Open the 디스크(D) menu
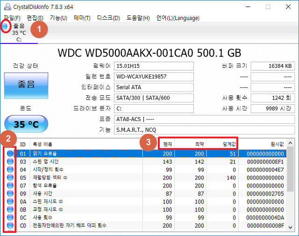 108,18
